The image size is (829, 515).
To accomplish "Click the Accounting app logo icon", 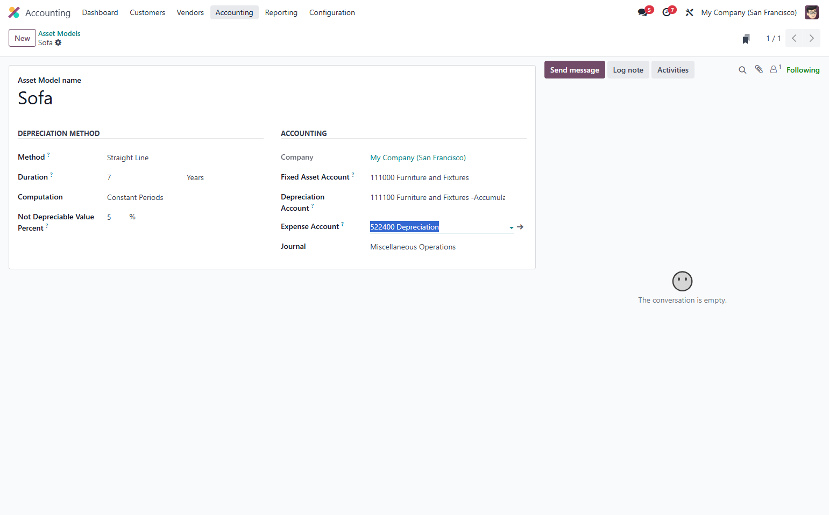I will point(14,12).
